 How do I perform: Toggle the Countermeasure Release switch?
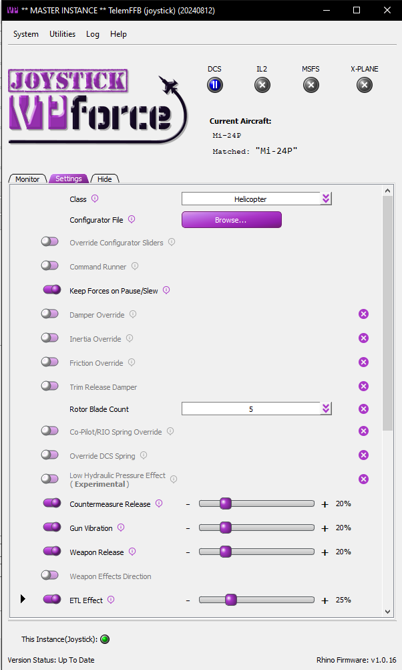tap(51, 504)
